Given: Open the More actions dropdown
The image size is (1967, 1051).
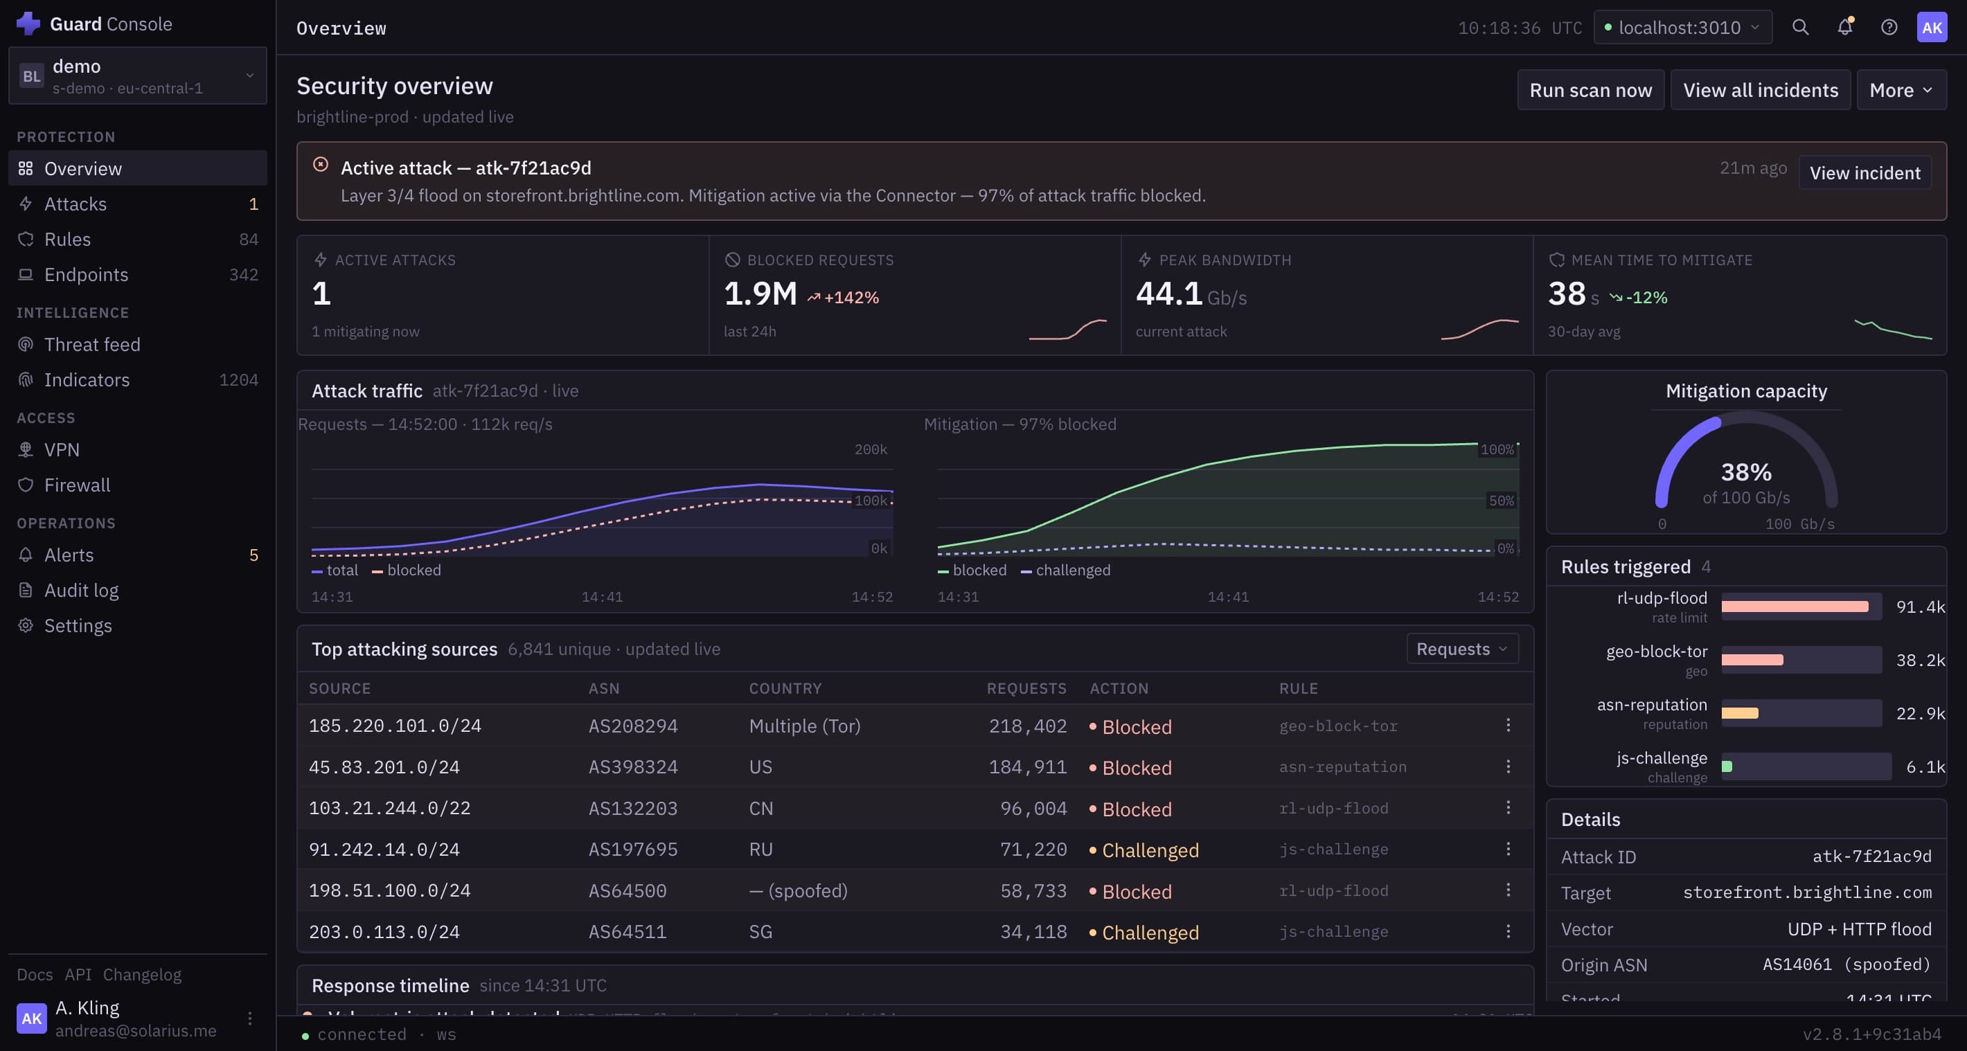Looking at the screenshot, I should [1901, 90].
